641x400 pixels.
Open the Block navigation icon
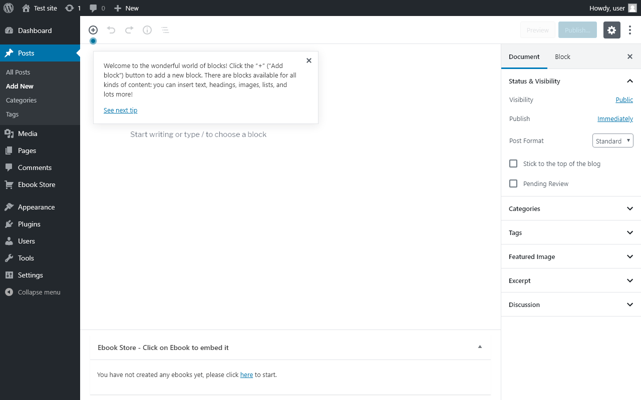[165, 30]
